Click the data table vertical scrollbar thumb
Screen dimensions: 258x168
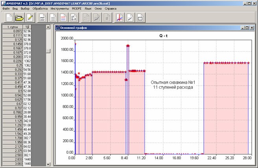[x=48, y=51]
